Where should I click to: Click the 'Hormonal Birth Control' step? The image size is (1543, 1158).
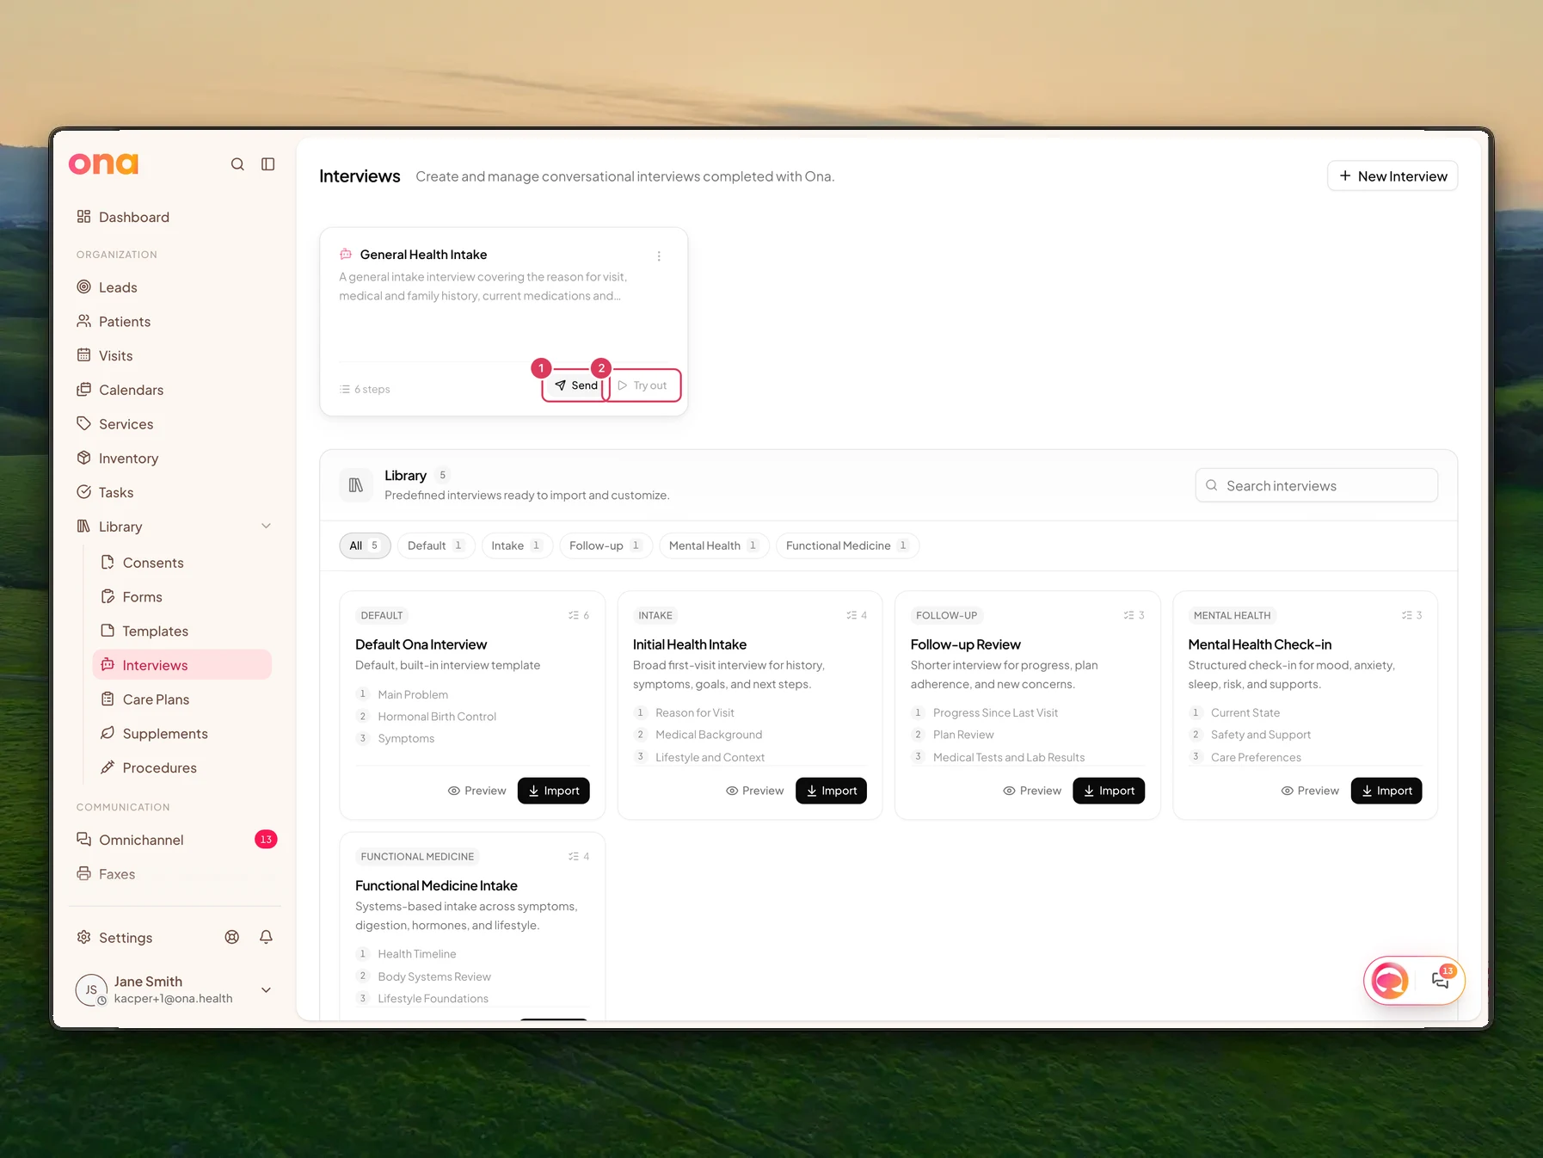437,717
